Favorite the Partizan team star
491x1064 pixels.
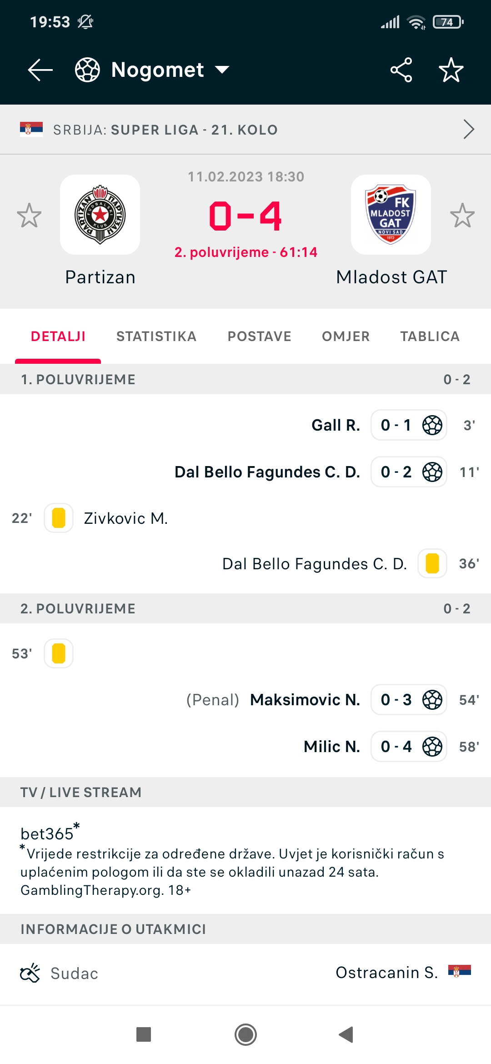tap(29, 215)
